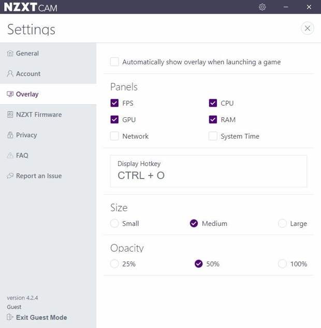The height and width of the screenshot is (328, 321).
Task: Uncheck the CPU panel checkbox
Action: tap(213, 103)
